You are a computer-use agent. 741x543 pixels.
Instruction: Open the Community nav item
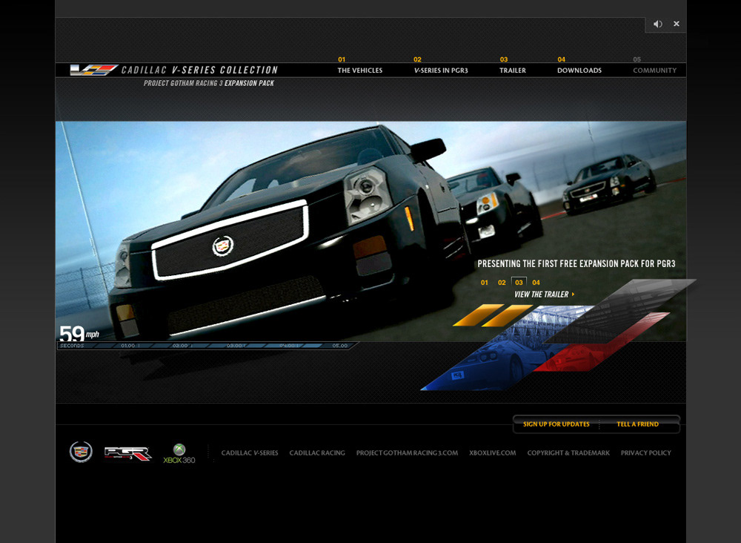tap(654, 70)
